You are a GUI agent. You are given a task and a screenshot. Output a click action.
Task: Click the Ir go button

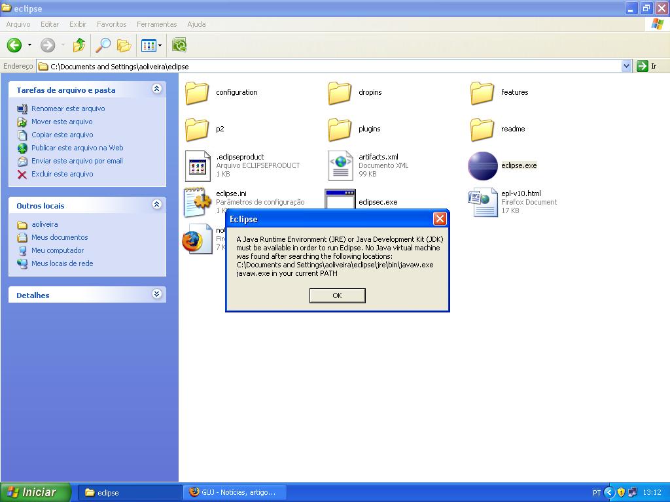coord(647,66)
